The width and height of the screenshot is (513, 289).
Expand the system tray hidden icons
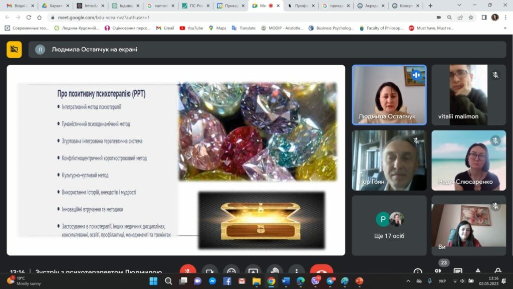point(408,281)
